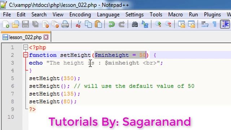Viewport: 231px width, 130px height.
Task: Click 'setHeight(80);' on line 8
Action: coord(53,101)
